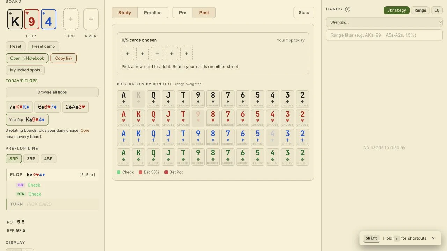Select SRP preflop line
Image resolution: width=447 pixels, height=251 pixels.
point(14,159)
